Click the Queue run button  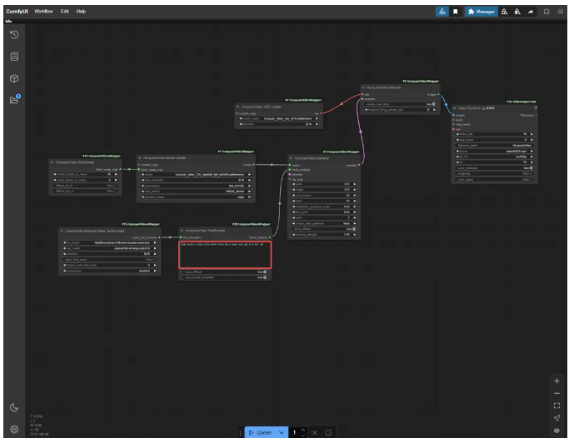pyautogui.click(x=261, y=432)
